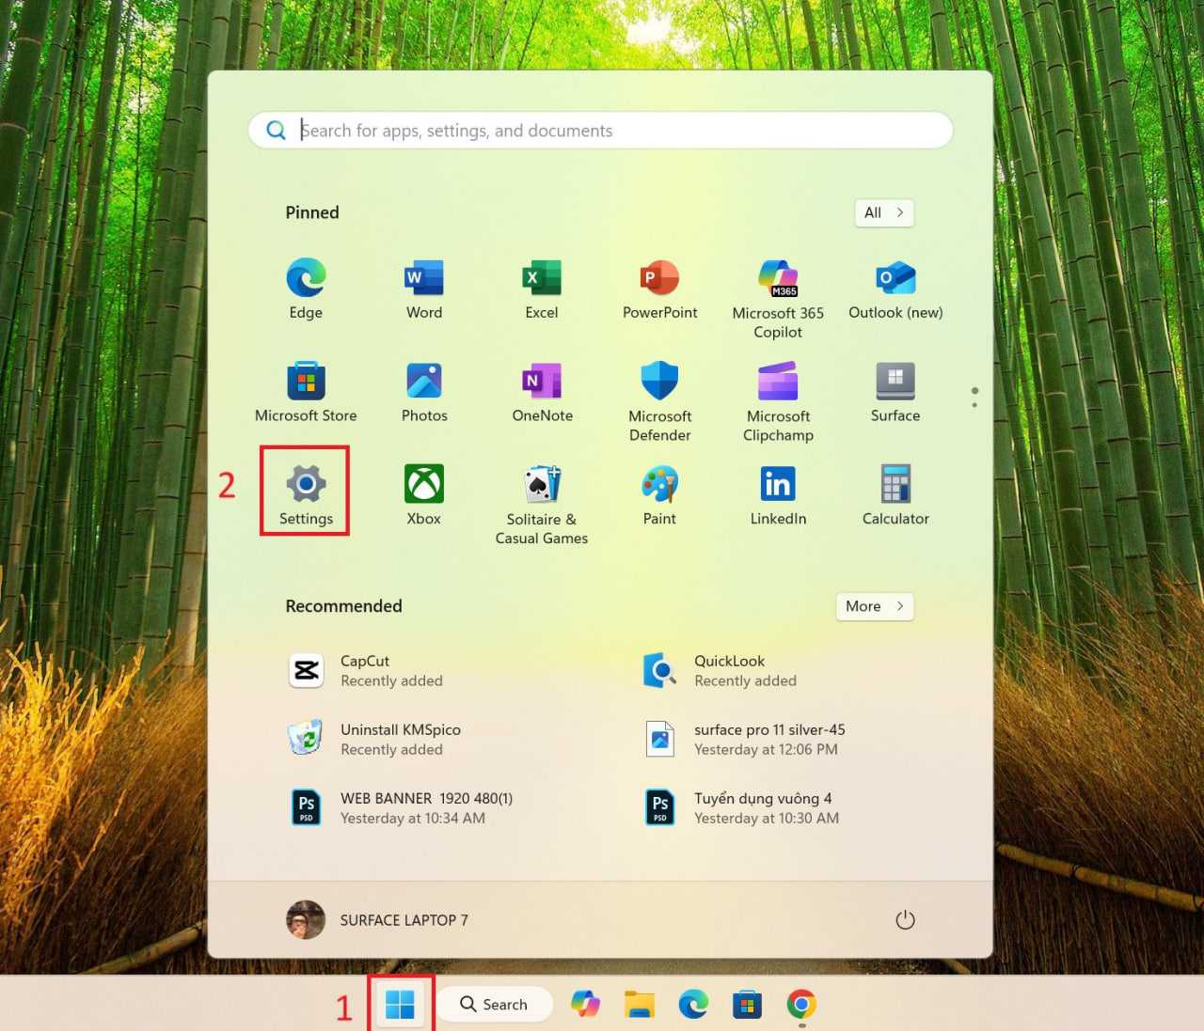Viewport: 1204px width, 1031px height.
Task: Start PowerPoint from the pinned apps
Action: (659, 290)
